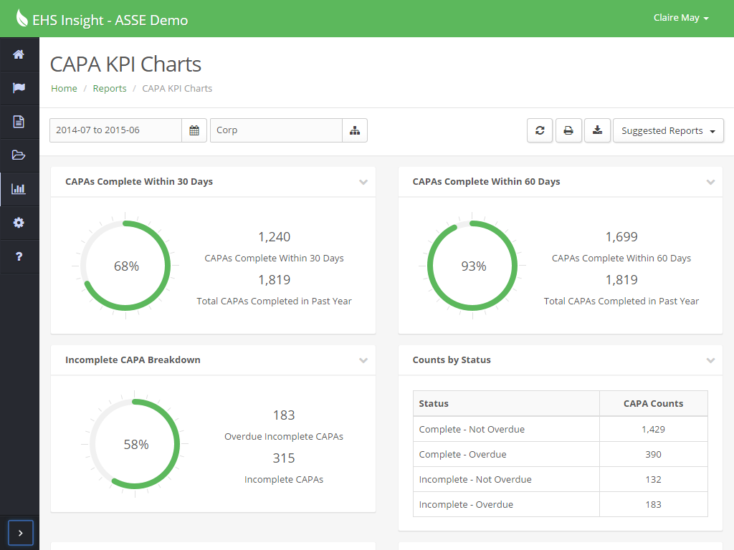Select the document icon in the sidebar
The image size is (734, 550).
19,122
